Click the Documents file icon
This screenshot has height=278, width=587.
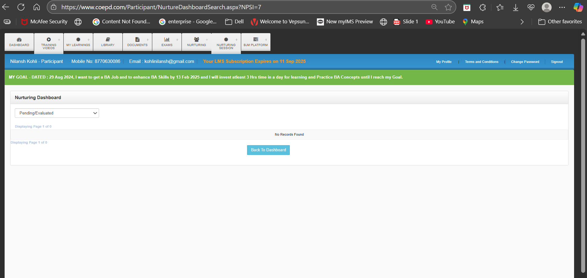(x=138, y=40)
